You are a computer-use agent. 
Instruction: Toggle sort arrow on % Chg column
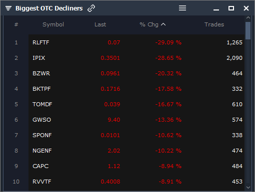pyautogui.click(x=163, y=24)
